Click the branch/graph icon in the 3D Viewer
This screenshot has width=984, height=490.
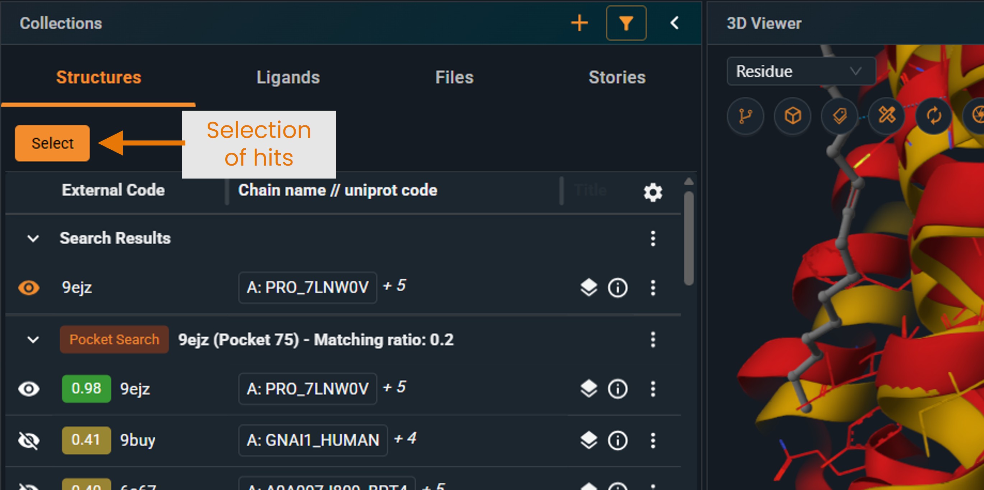coord(745,116)
